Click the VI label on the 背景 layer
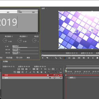The height and width of the screenshot is (99, 99). pyautogui.click(x=61, y=78)
